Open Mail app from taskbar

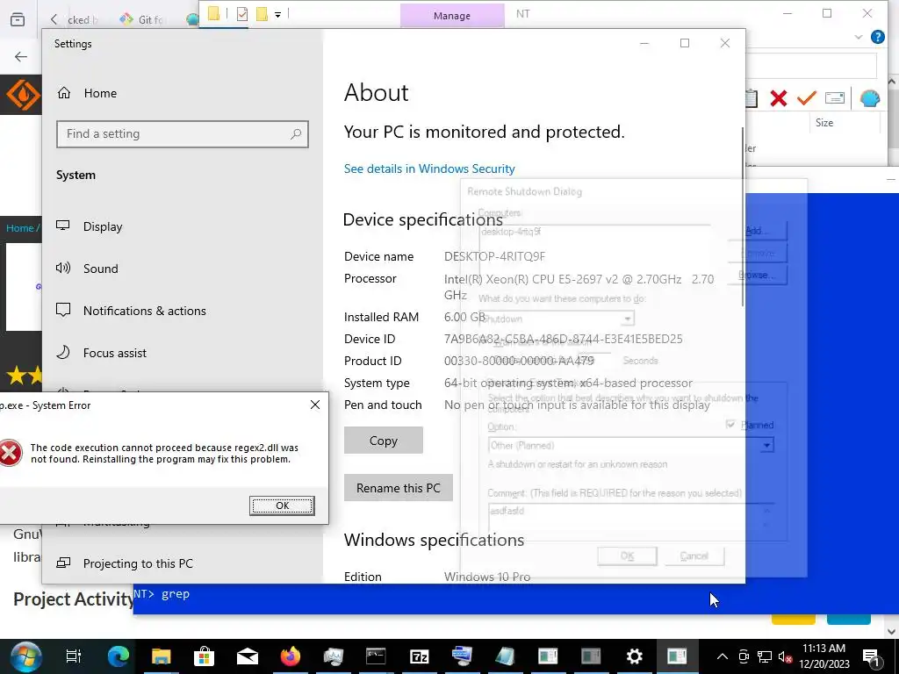pos(247,656)
